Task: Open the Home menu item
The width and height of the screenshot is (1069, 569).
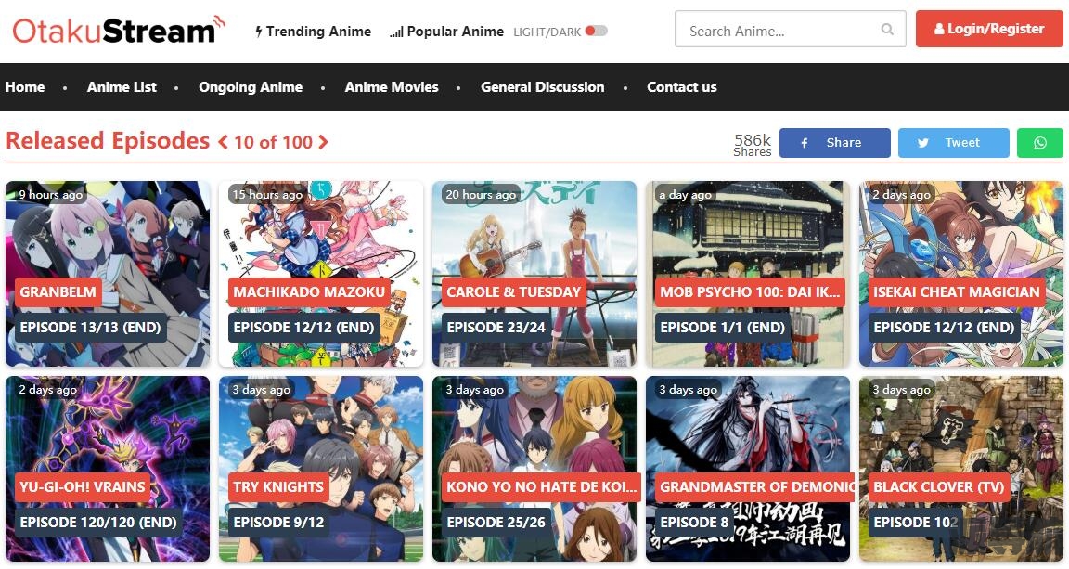Action: tap(25, 87)
